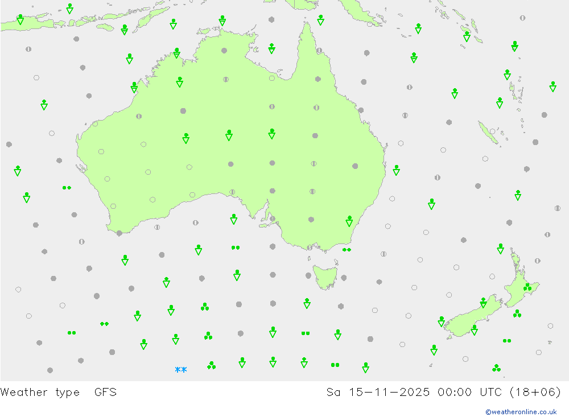Select the three-dot rain symbol on New Zealand's North Island

(x=527, y=287)
